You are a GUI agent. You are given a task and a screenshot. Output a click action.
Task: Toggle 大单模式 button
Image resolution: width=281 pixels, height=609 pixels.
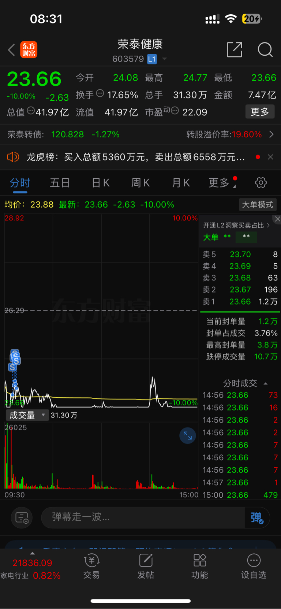258,205
